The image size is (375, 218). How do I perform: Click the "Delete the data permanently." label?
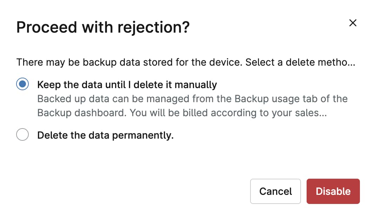[x=105, y=135]
